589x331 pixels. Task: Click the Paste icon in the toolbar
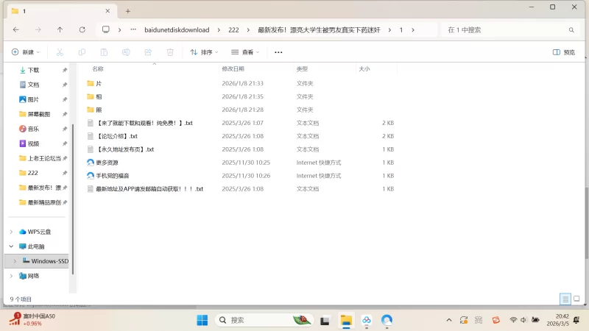click(104, 52)
